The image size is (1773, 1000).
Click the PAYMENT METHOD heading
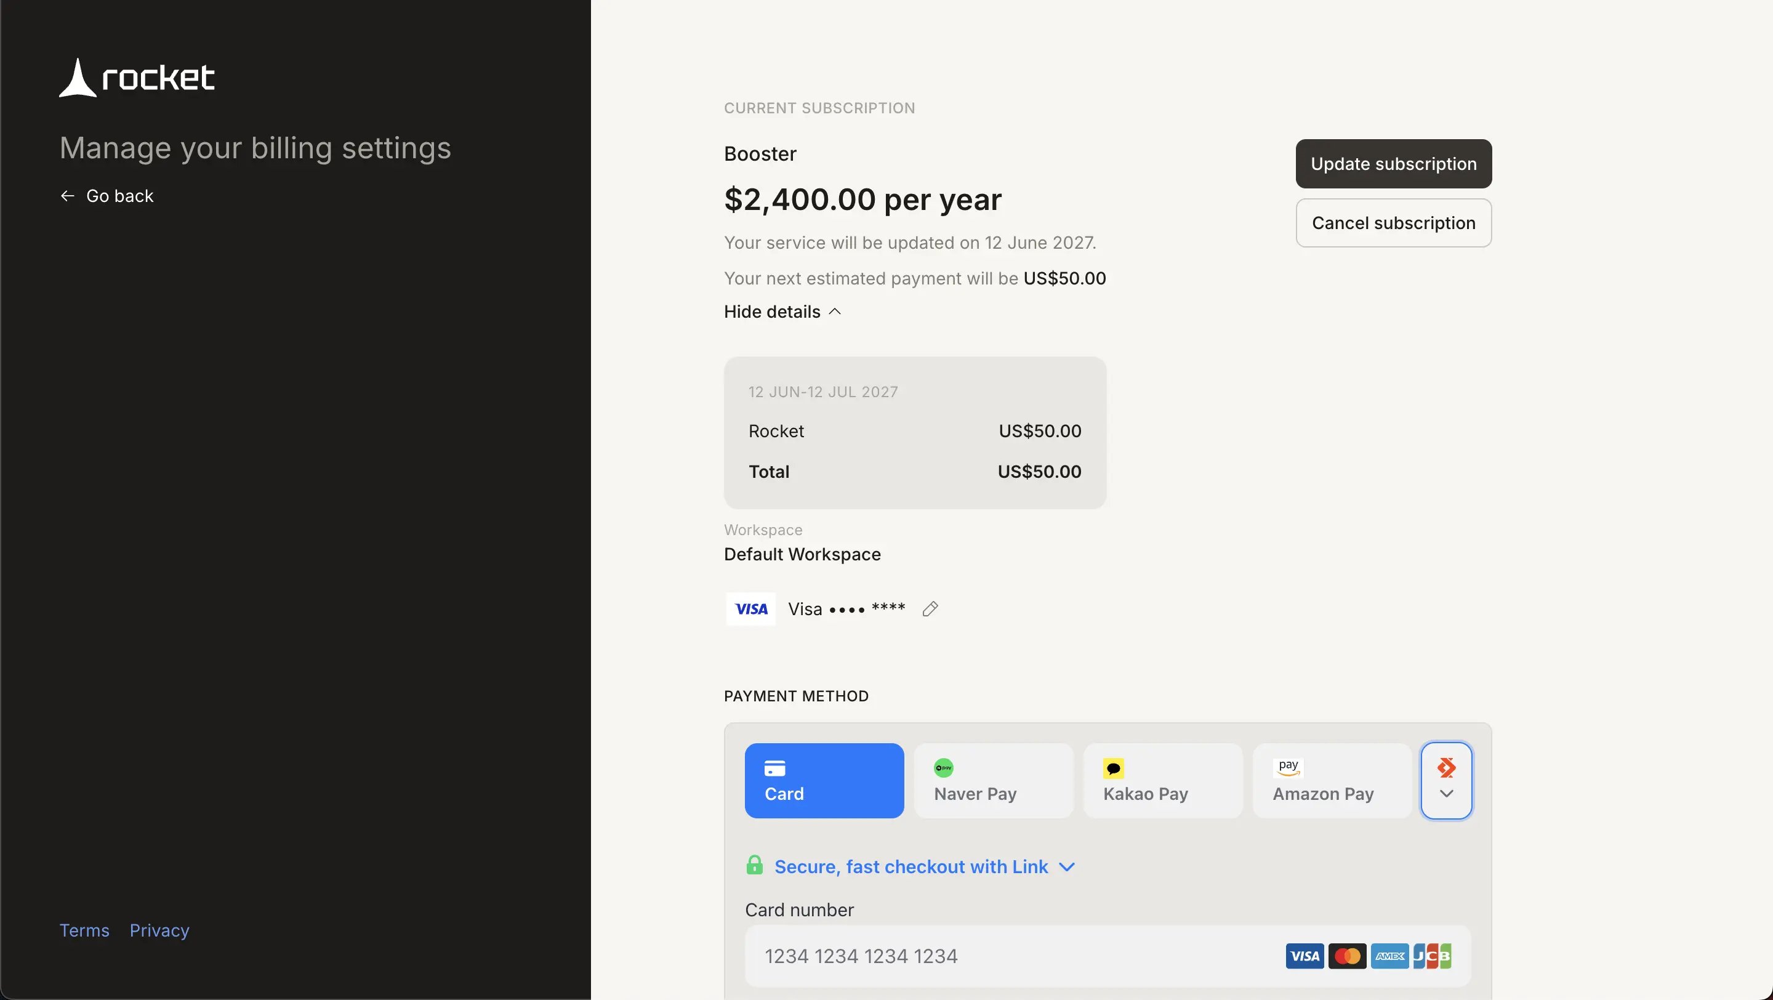pyautogui.click(x=797, y=696)
